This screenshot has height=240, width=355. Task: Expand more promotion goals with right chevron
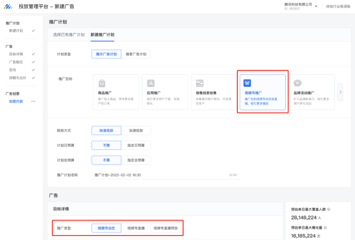340,92
